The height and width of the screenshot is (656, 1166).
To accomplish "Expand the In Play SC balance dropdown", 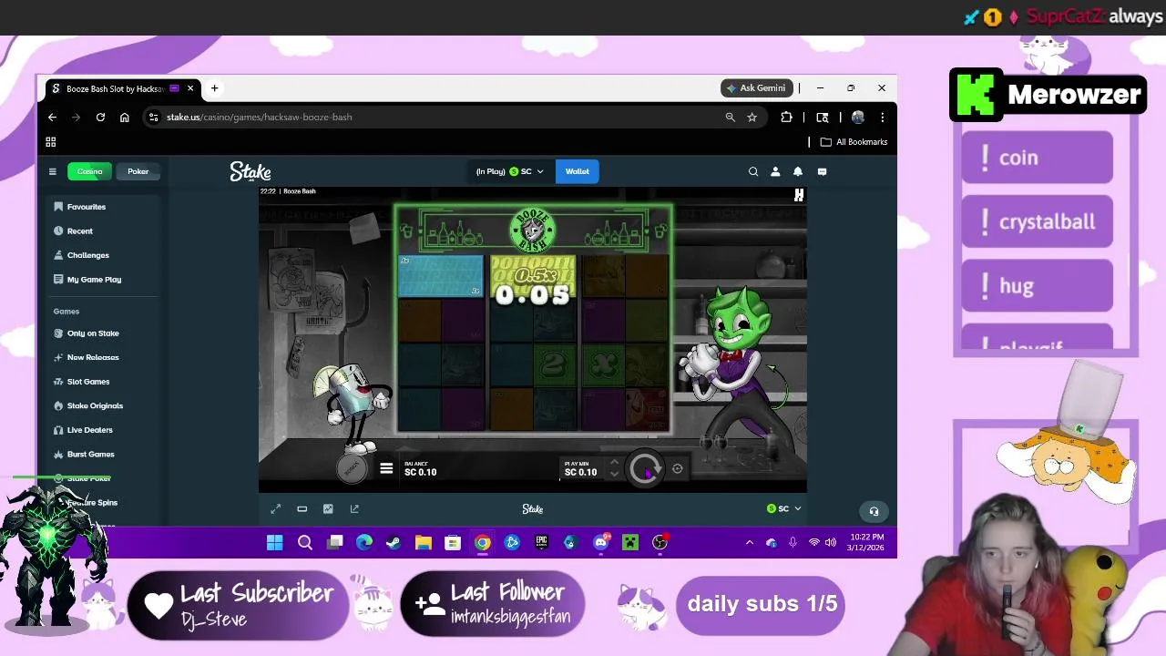I will (x=510, y=171).
